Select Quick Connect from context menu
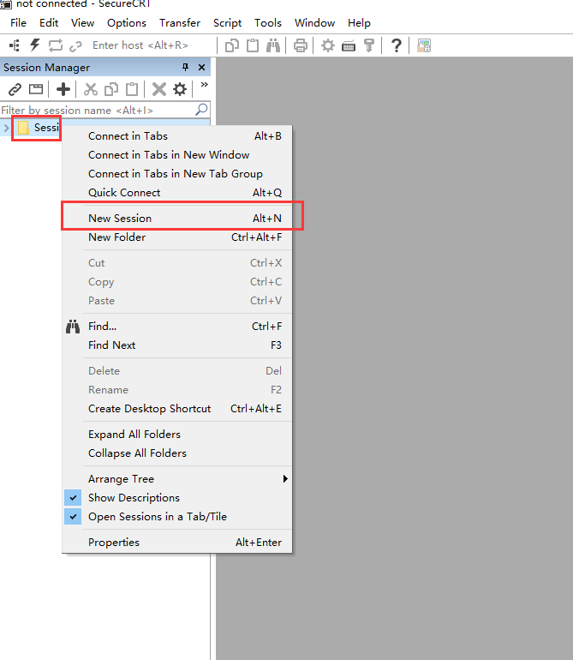Screen dimensions: 573x660 tap(176, 193)
